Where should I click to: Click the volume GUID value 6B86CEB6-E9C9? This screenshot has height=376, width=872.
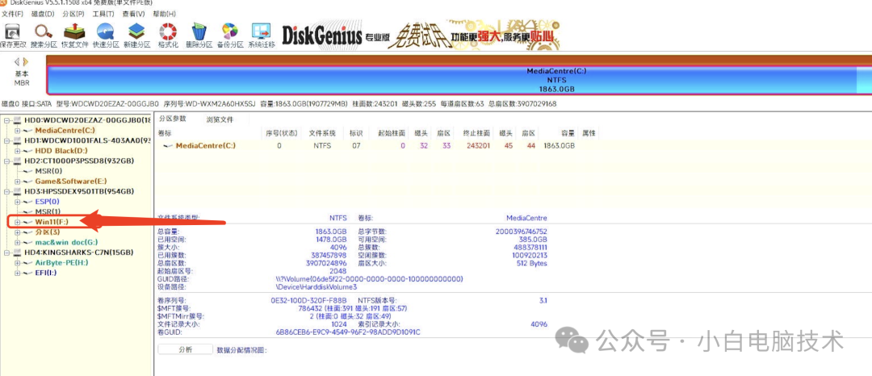pos(348,332)
